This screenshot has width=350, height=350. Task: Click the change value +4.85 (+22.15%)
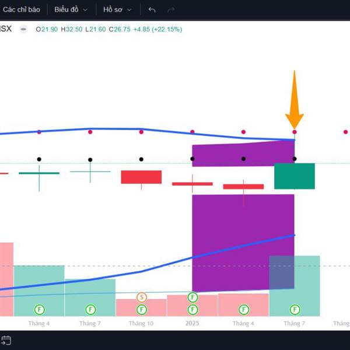157,29
